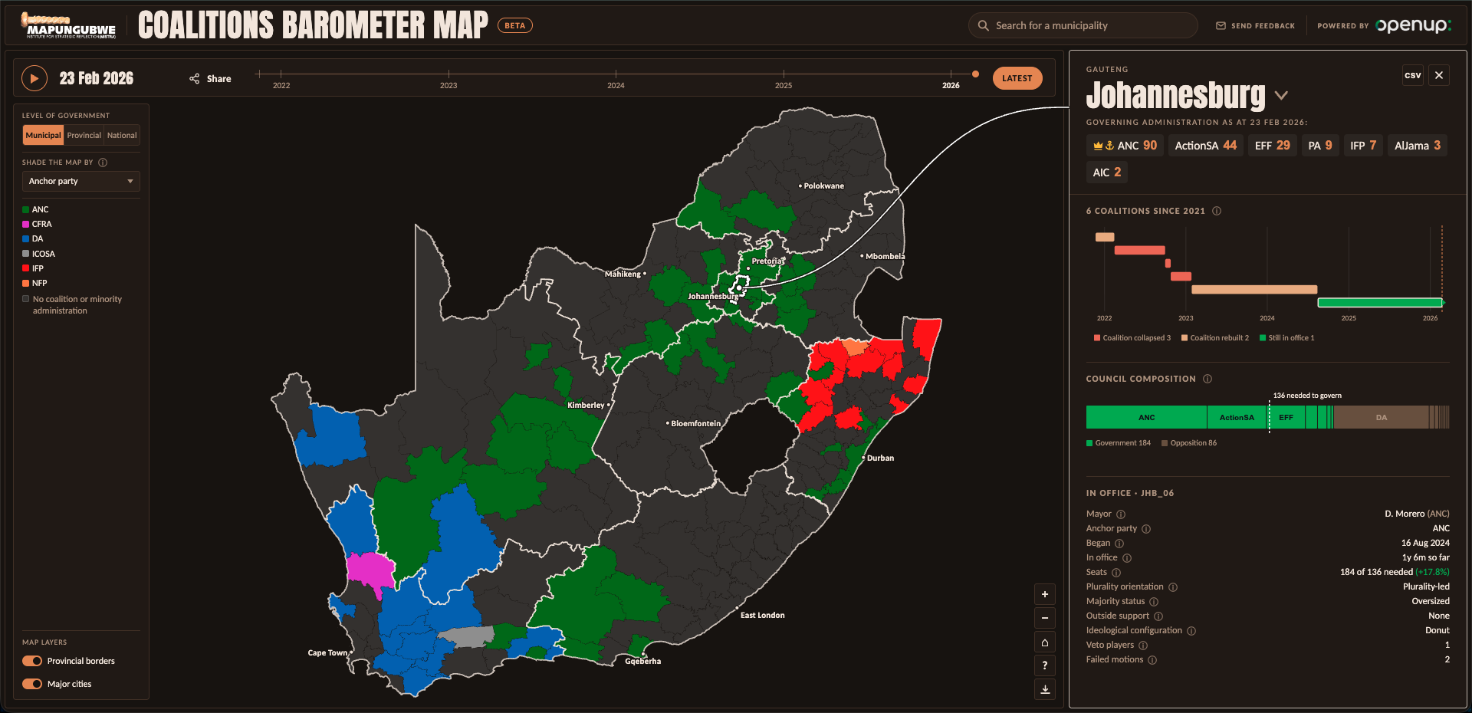Viewport: 1472px width, 713px height.
Task: Click the BETA badge
Action: 515,25
